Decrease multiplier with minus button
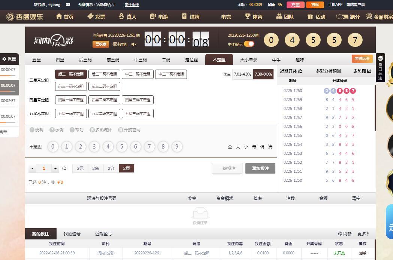 pos(32,168)
